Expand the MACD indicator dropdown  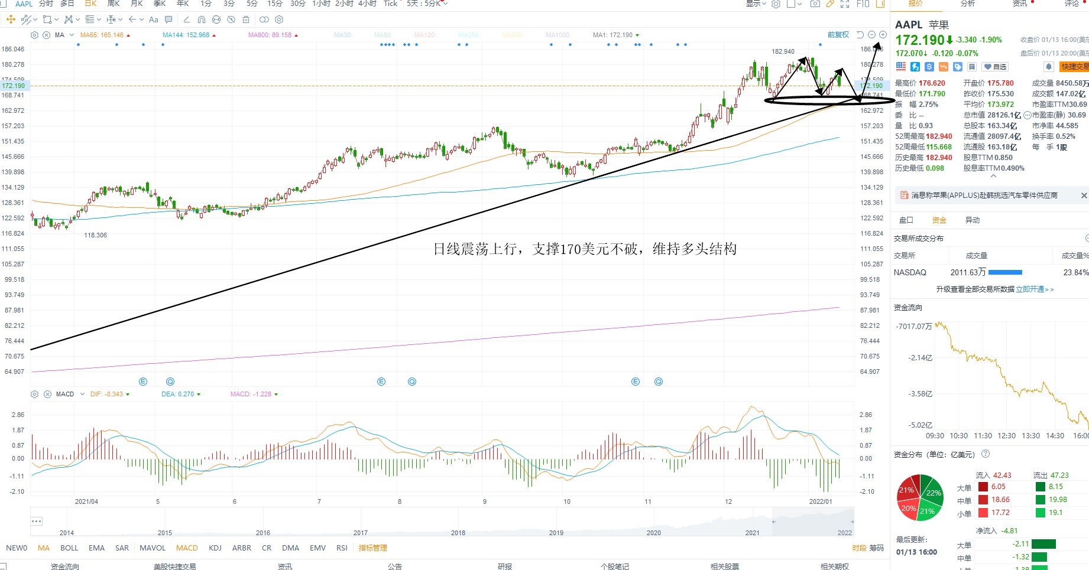click(x=82, y=394)
